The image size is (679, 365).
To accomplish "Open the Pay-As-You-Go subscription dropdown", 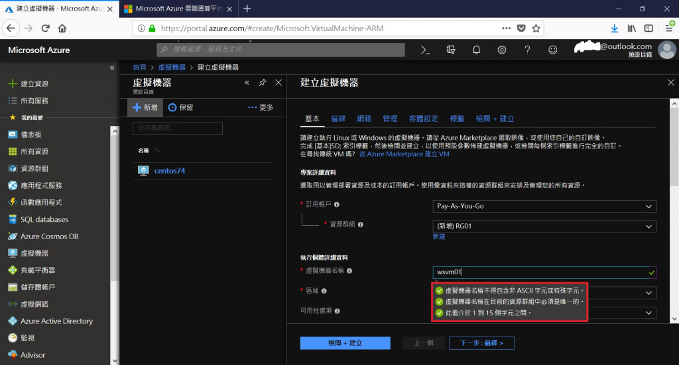I will point(544,206).
